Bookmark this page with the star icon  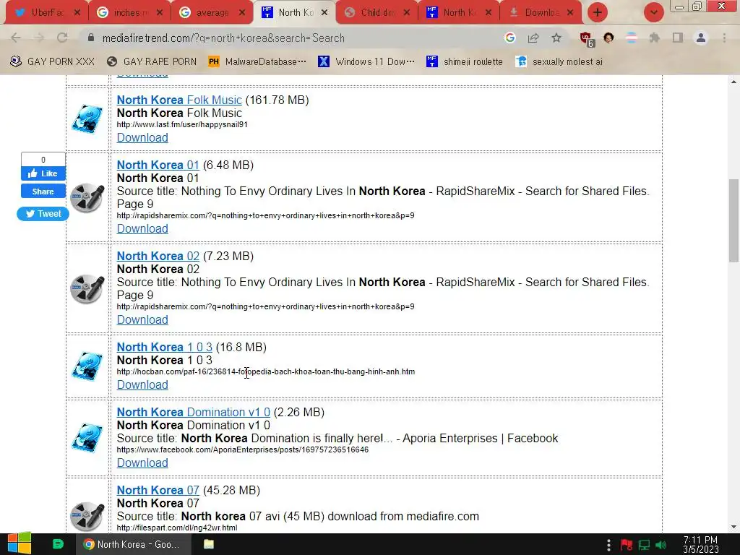coord(556,38)
